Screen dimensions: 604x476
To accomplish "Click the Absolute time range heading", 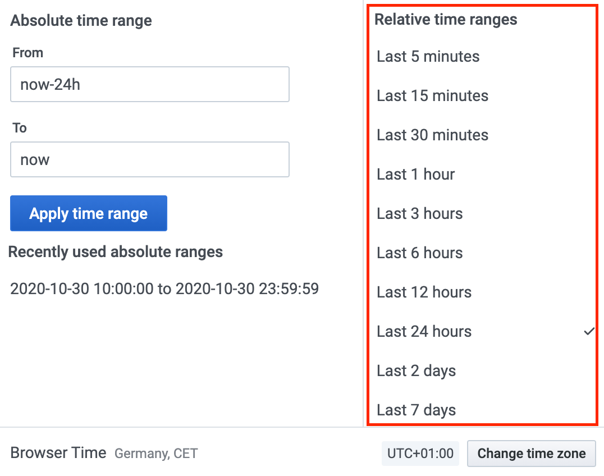I will [x=80, y=20].
